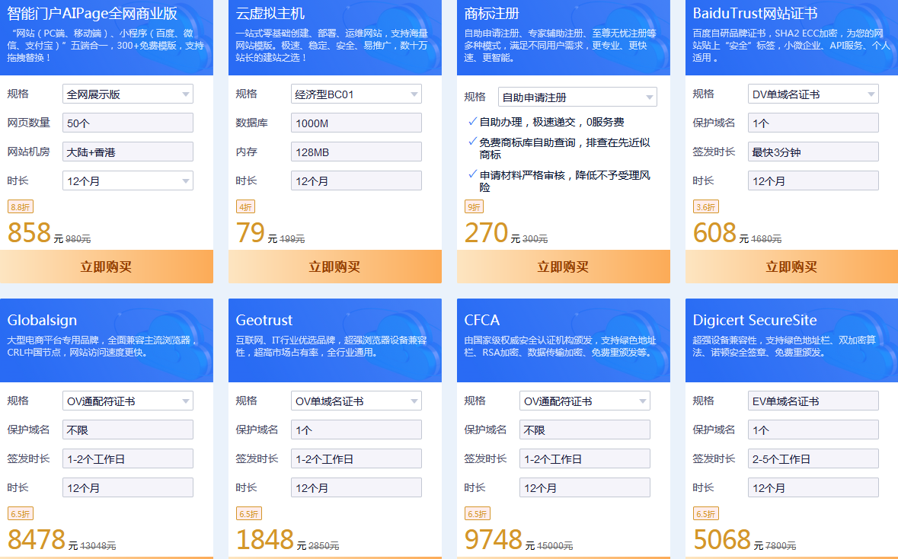The height and width of the screenshot is (559, 898).
Task: Click the struck-through 199元 original price
Action: 292,239
